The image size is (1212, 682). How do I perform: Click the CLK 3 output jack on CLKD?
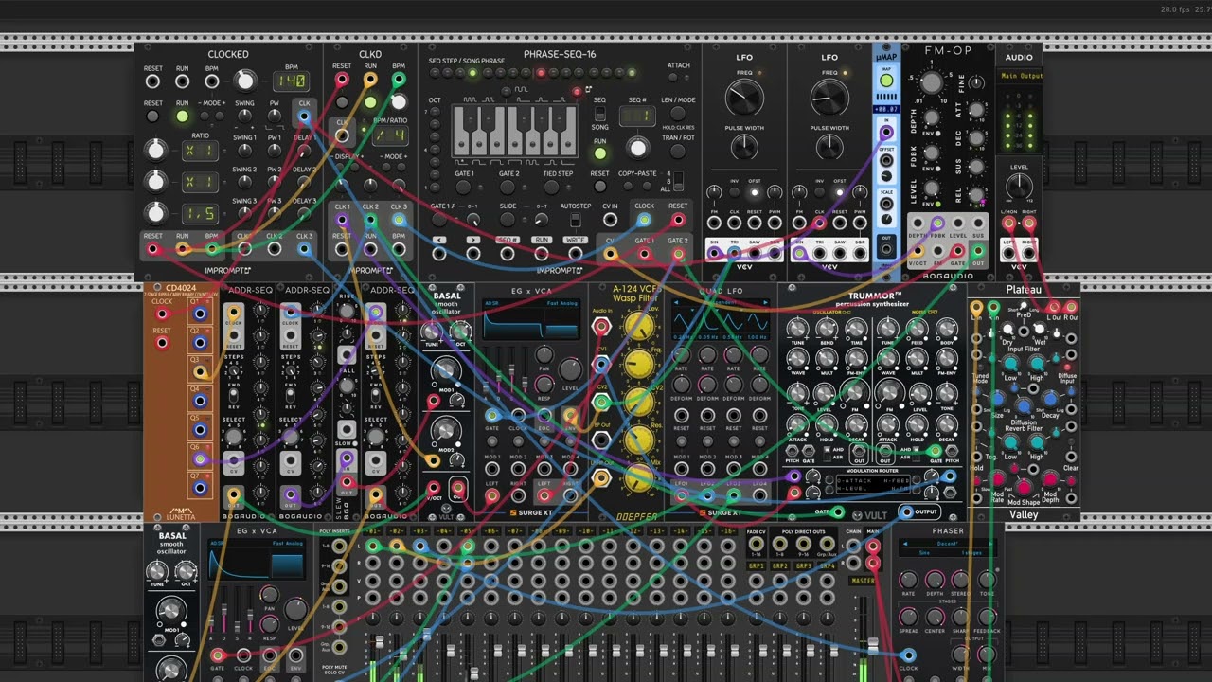tap(399, 220)
